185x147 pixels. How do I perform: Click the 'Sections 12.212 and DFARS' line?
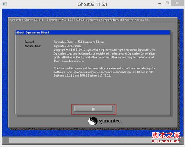tap(82, 76)
